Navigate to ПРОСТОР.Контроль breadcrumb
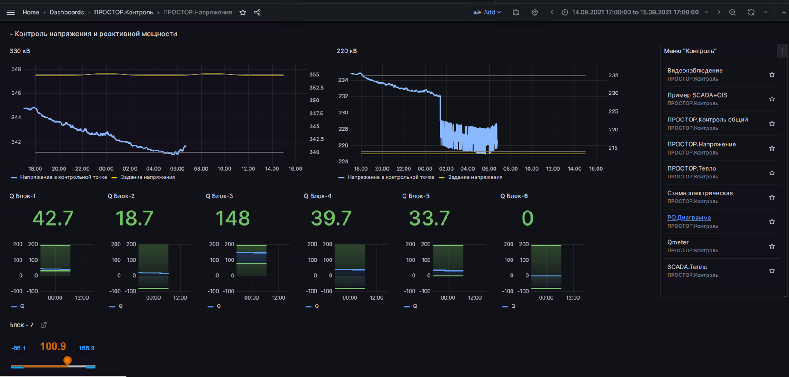This screenshot has width=789, height=377. point(123,13)
